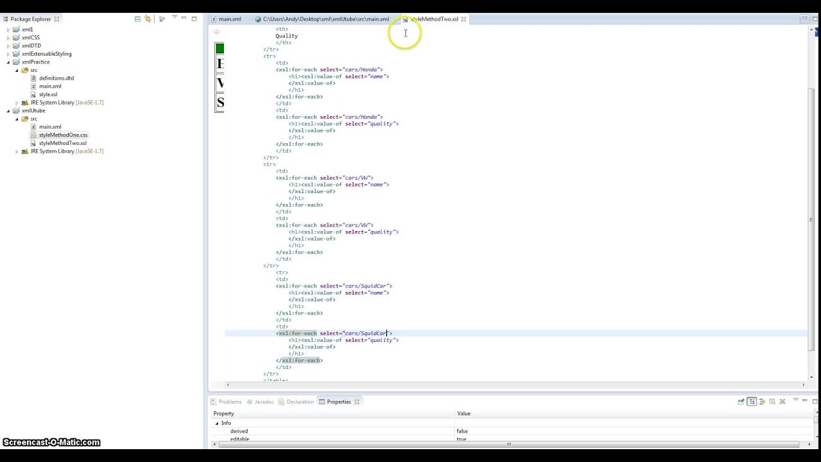This screenshot has height=462, width=821.
Task: Close the Package Explorer view
Action: coord(56,19)
